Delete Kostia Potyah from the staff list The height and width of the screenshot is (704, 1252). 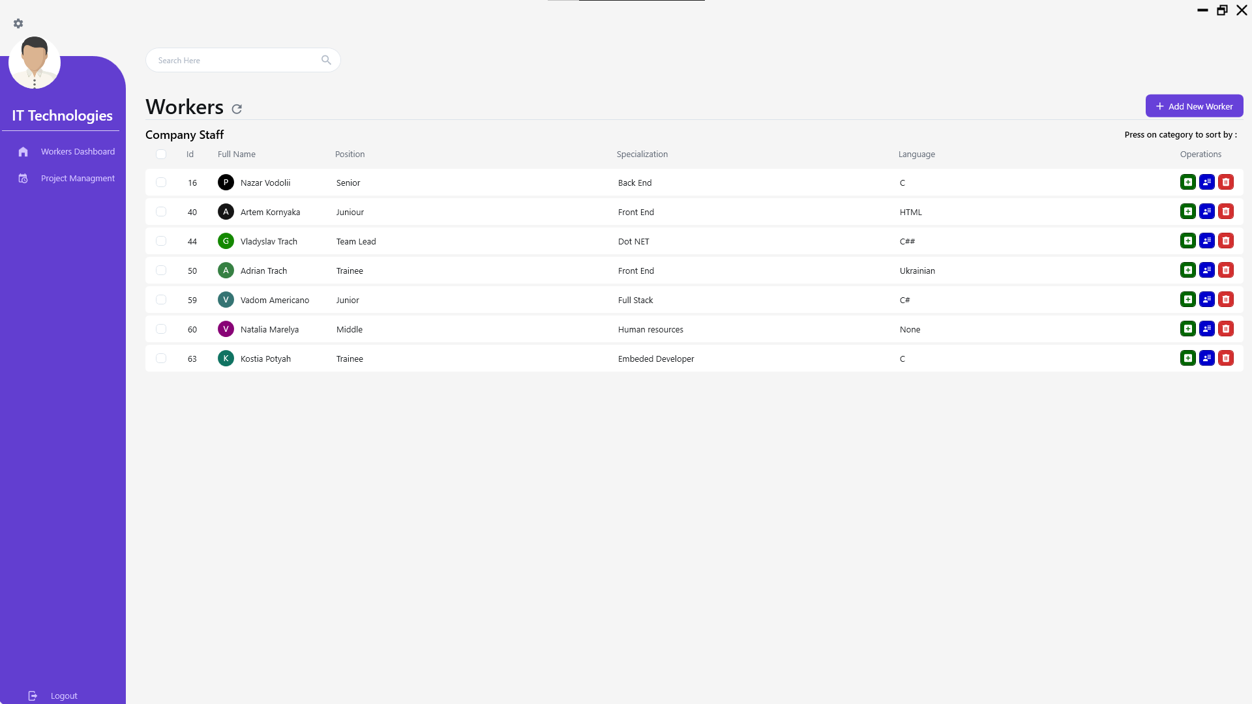click(1227, 358)
